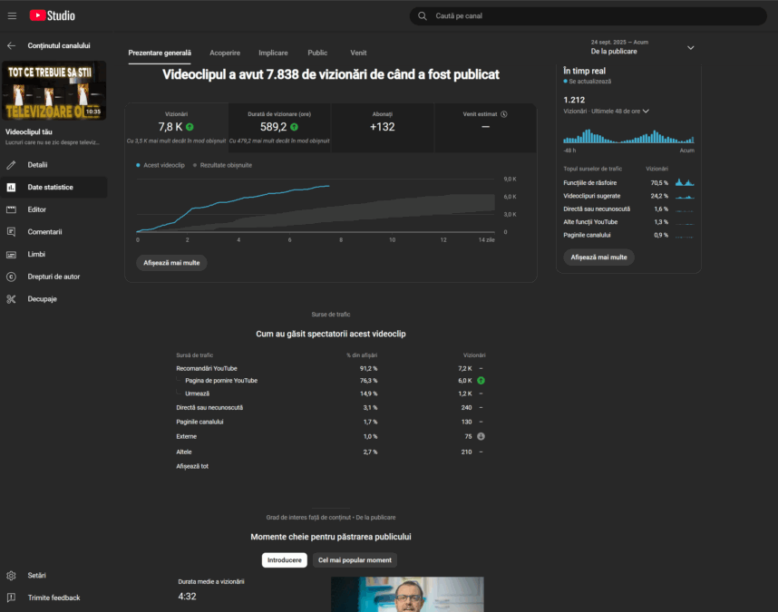Collapse the channel content sidebar with back arrow
Image resolution: width=778 pixels, height=612 pixels.
pos(11,45)
